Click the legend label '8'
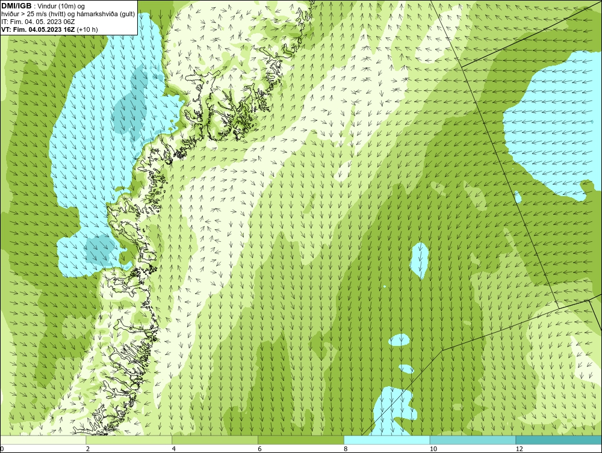The height and width of the screenshot is (453, 602). 346,449
